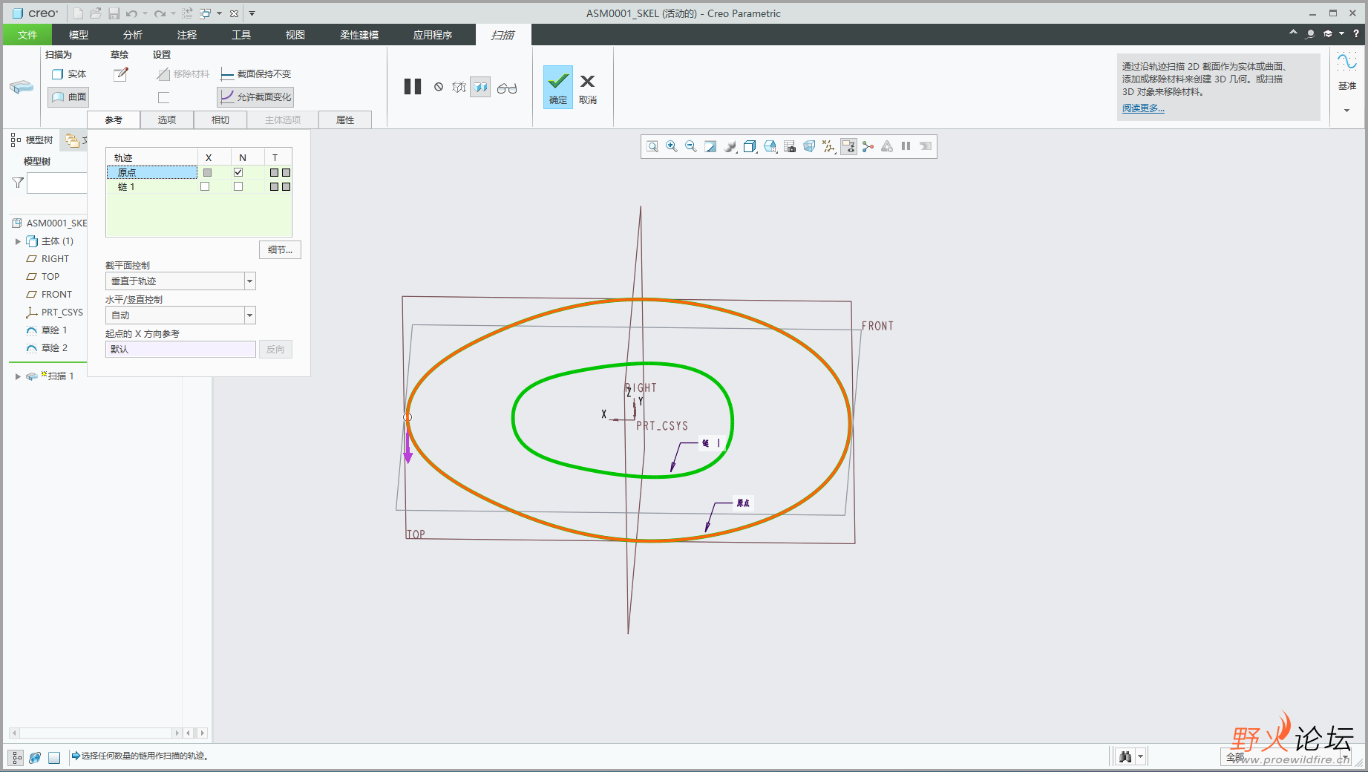Viewport: 1368px width, 772px height.
Task: Click the binoculars search icon in status bar
Action: pyautogui.click(x=1125, y=756)
